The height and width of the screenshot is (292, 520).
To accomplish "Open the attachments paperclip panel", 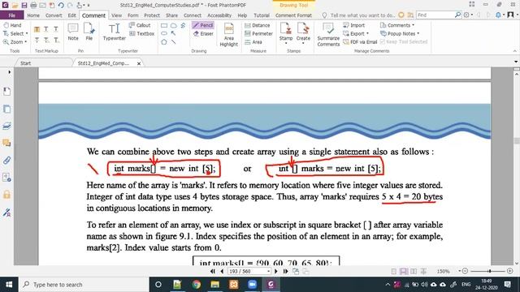I will (x=6, y=161).
